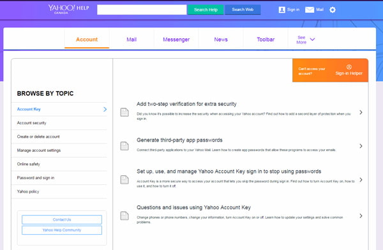Open Questions and issues using Yahoo Account Key
The width and height of the screenshot is (383, 250).
[x=193, y=207]
